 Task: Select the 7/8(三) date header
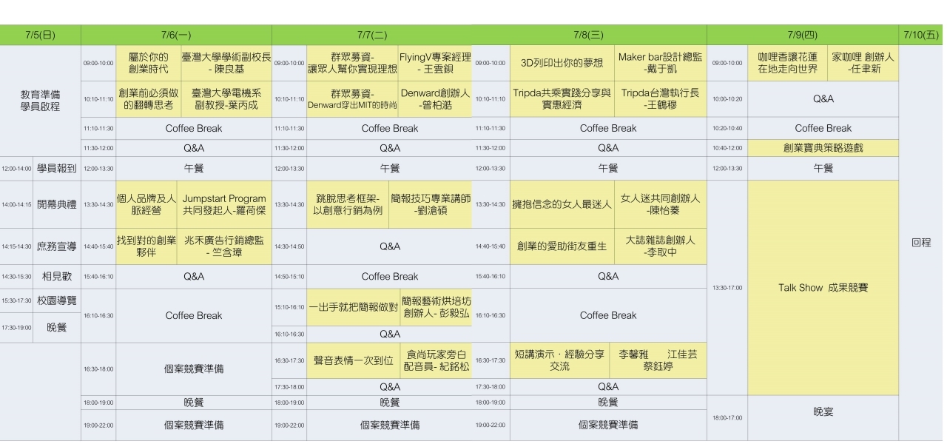[x=588, y=36]
